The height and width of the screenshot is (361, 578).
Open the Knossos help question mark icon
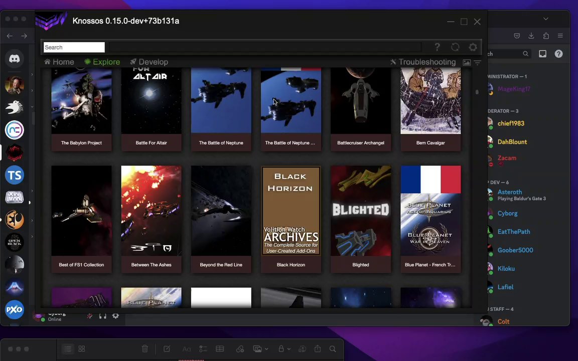click(x=437, y=47)
